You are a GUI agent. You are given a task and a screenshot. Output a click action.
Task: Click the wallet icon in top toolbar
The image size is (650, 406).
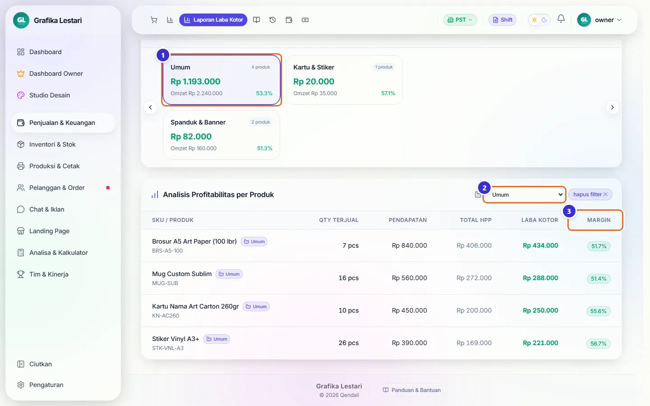[289, 20]
